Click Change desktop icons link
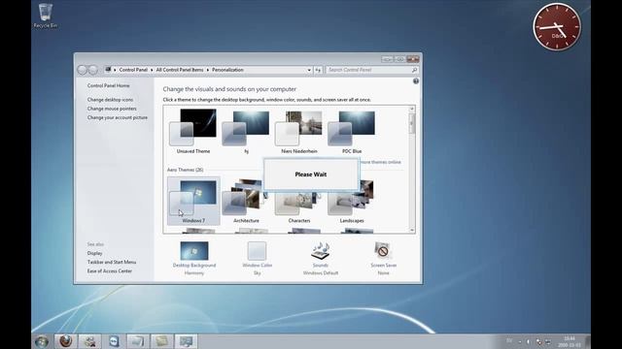Screen dimensions: 622x349 [110, 100]
